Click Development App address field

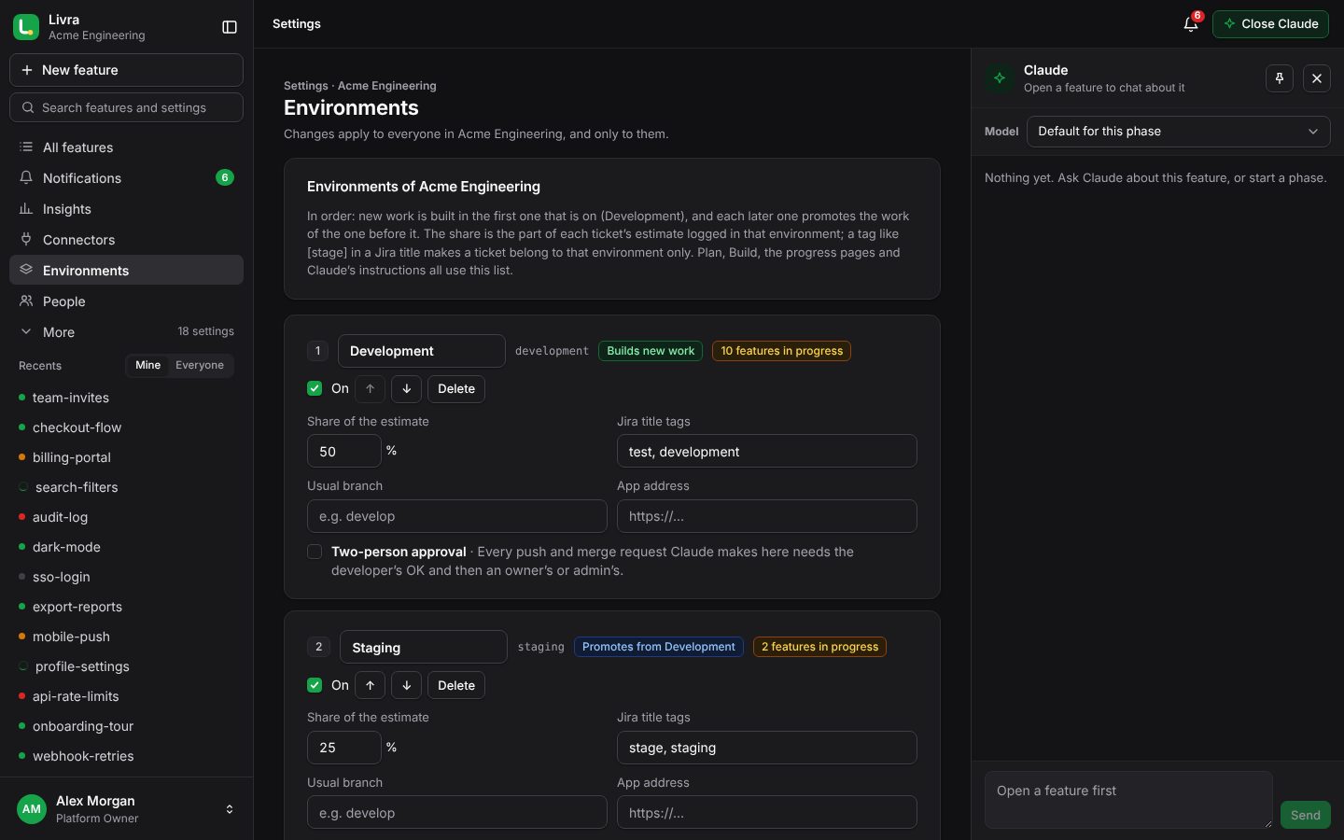[x=767, y=516]
